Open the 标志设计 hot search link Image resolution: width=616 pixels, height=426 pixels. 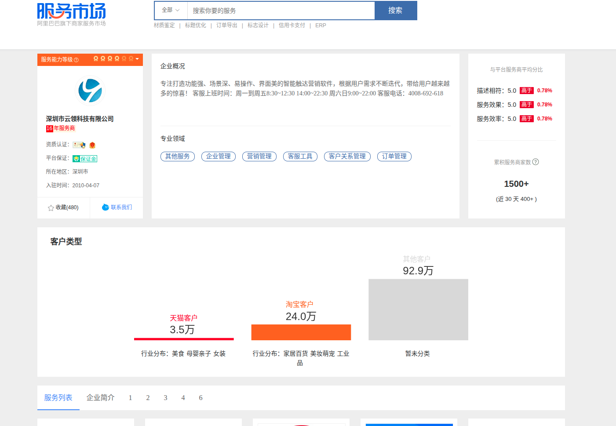(x=258, y=25)
